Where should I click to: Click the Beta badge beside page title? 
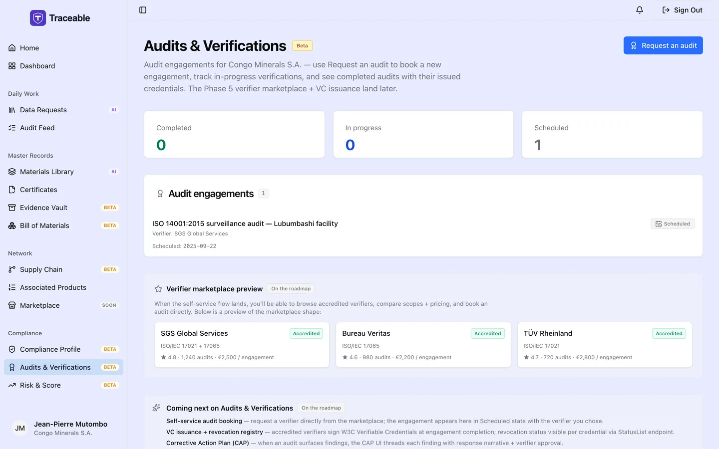tap(302, 45)
